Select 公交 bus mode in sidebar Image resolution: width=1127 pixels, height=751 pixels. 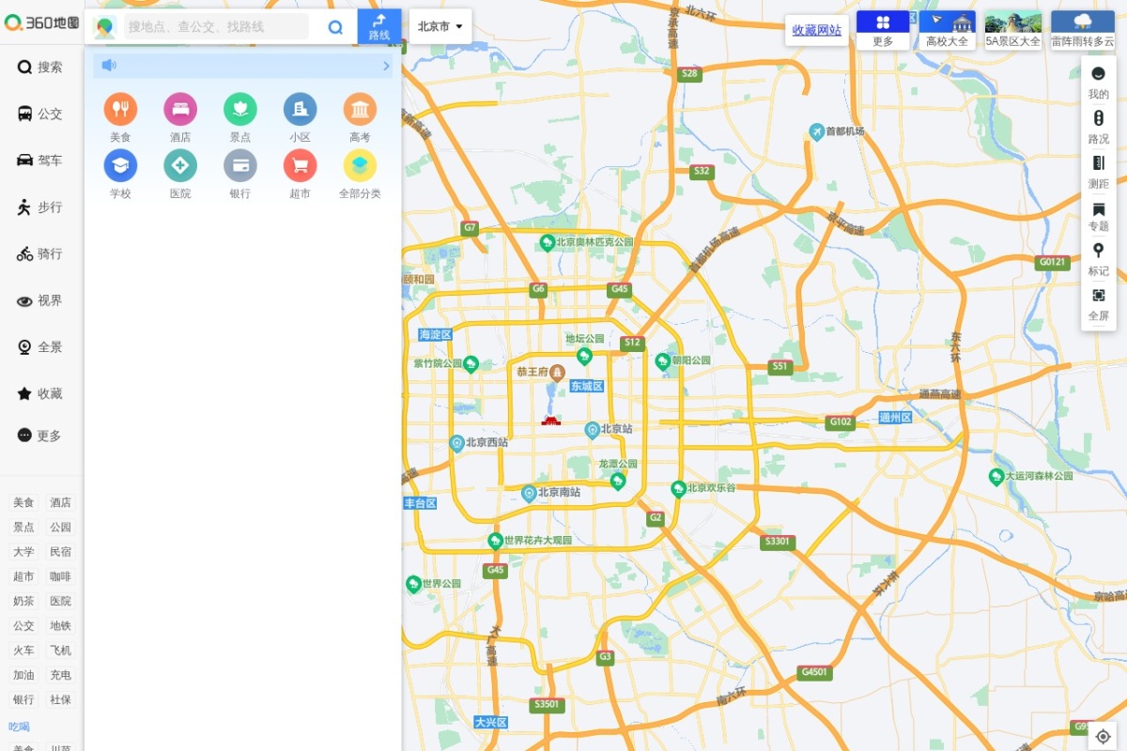pos(40,114)
